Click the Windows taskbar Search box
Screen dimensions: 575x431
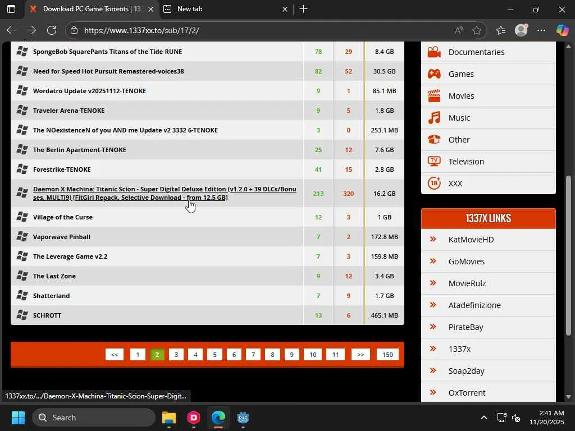point(94,418)
